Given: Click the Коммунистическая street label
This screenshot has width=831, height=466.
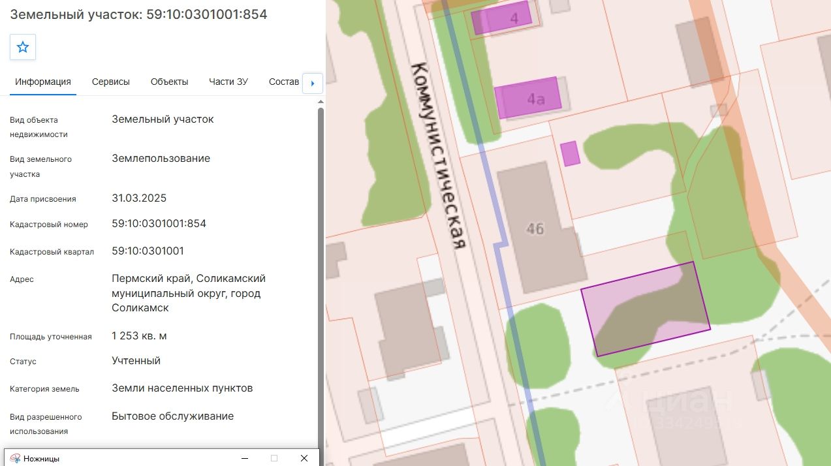Looking at the screenshot, I should pos(440,155).
